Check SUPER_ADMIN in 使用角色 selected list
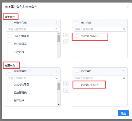 point(77,85)
